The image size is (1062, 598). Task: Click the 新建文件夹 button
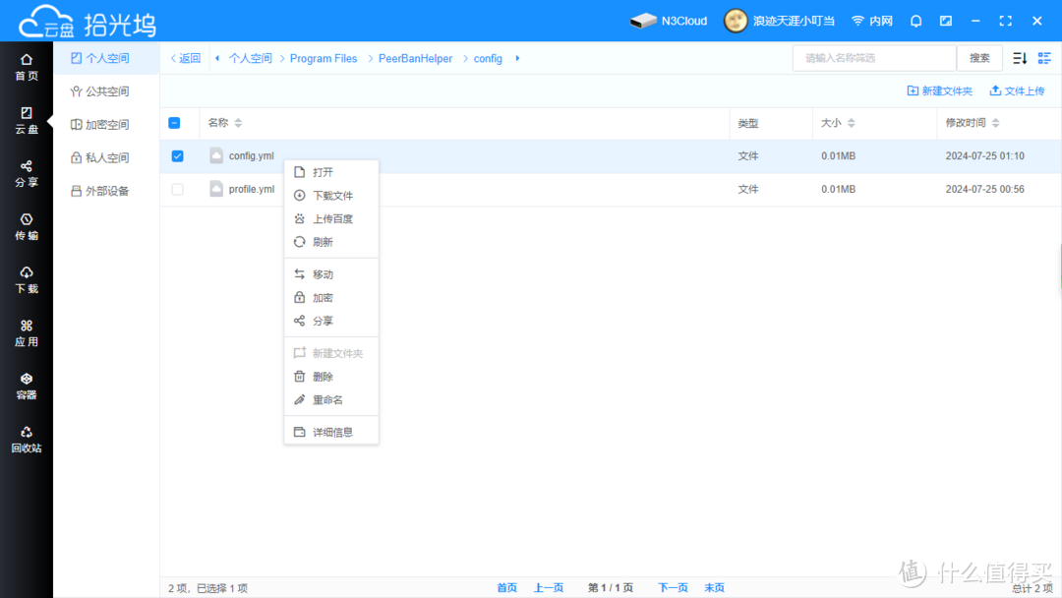pos(939,90)
